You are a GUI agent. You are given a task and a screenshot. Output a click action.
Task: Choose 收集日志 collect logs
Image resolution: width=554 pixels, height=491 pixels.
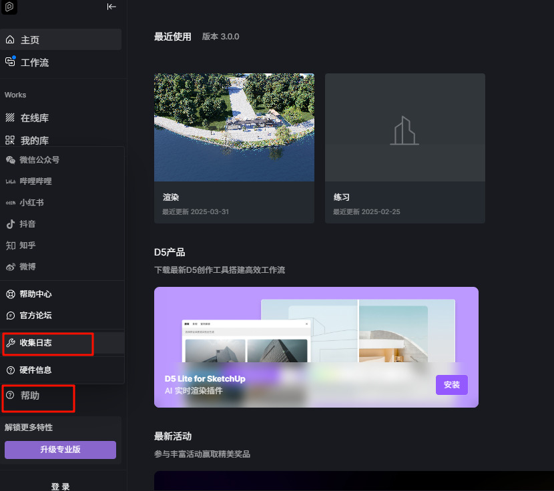click(35, 343)
